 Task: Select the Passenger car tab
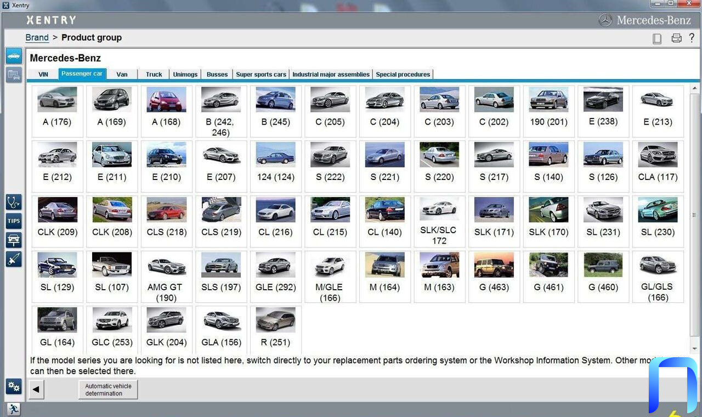point(82,74)
